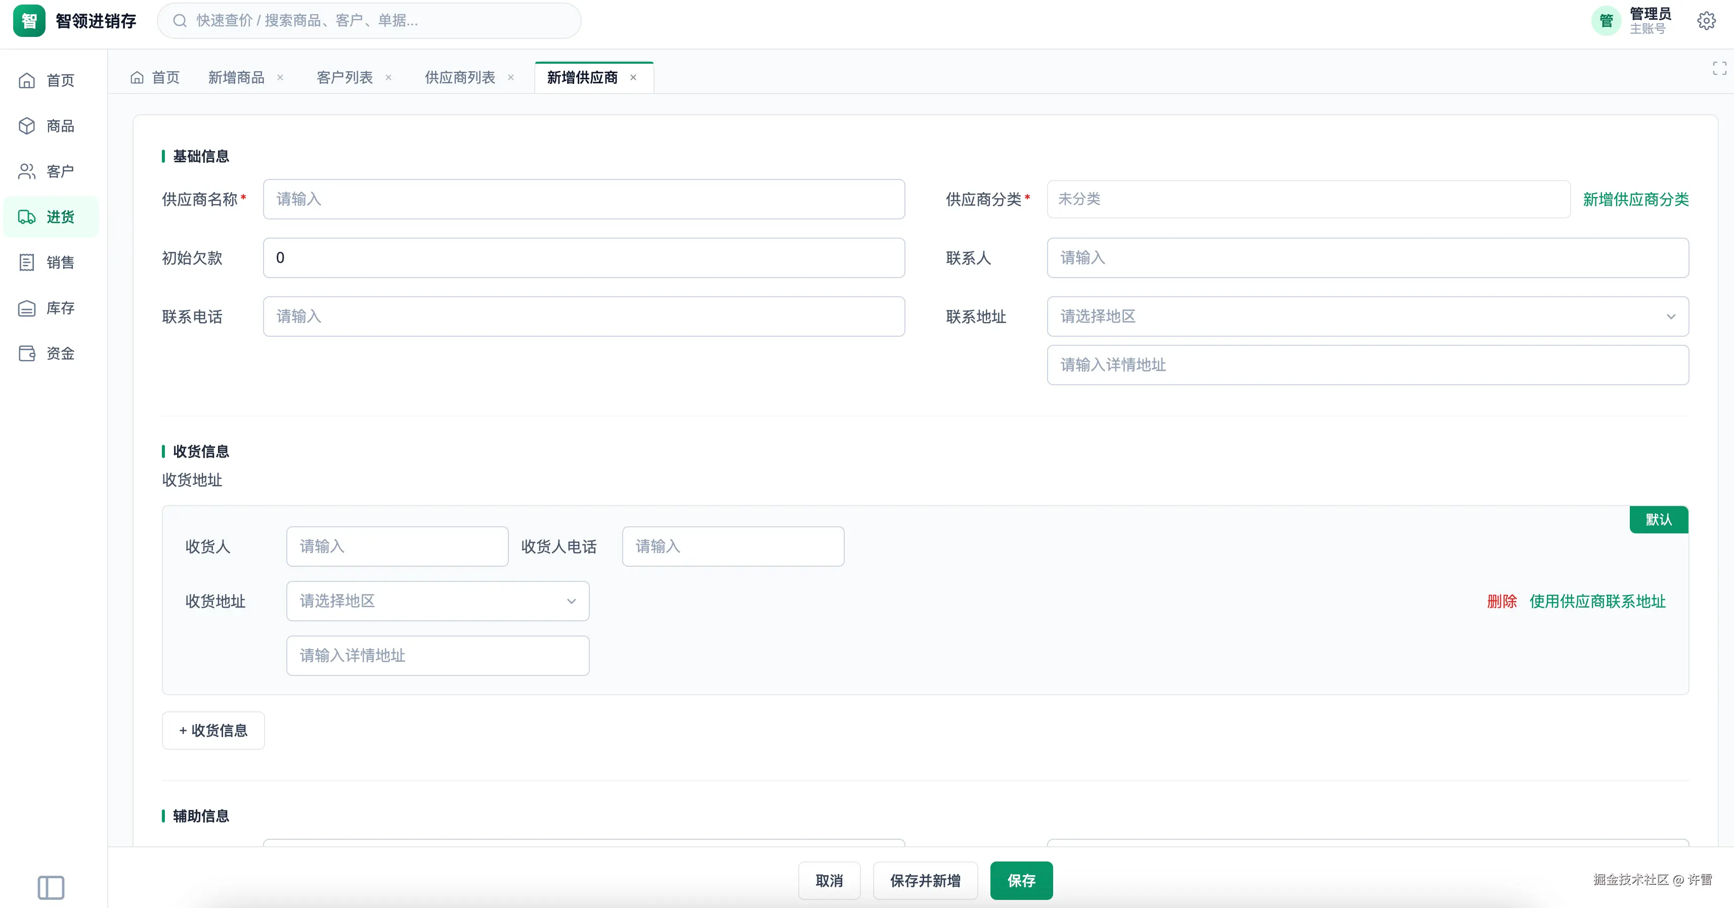
Task: Click the 商品 box icon in sidebar
Action: 27,126
